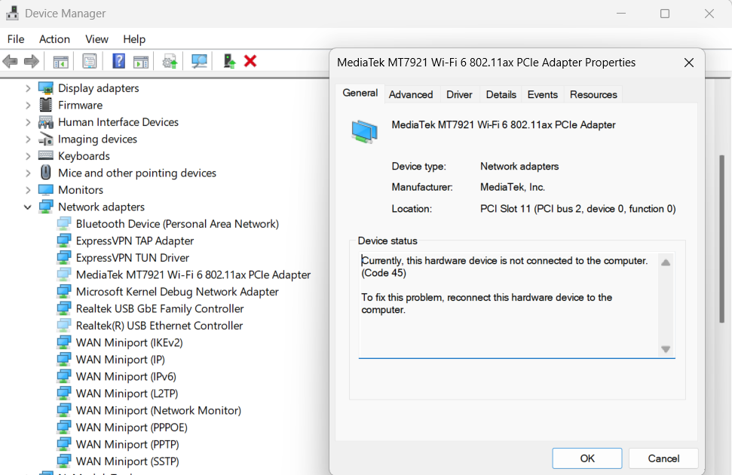Switch to the Events tab
The height and width of the screenshot is (475, 732).
point(543,94)
